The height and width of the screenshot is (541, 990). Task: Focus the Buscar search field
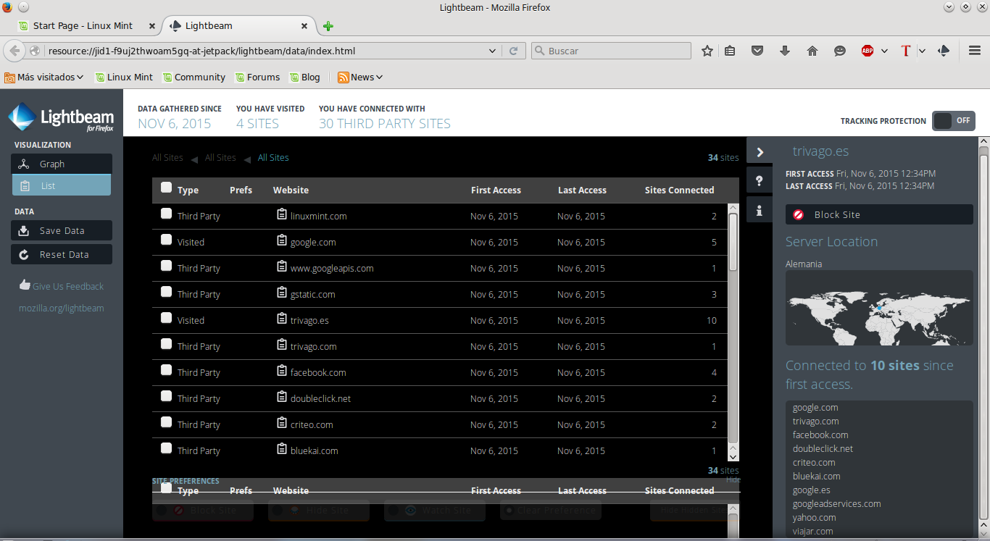click(x=611, y=51)
